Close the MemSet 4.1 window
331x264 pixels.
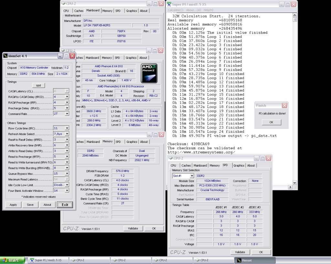72,56
